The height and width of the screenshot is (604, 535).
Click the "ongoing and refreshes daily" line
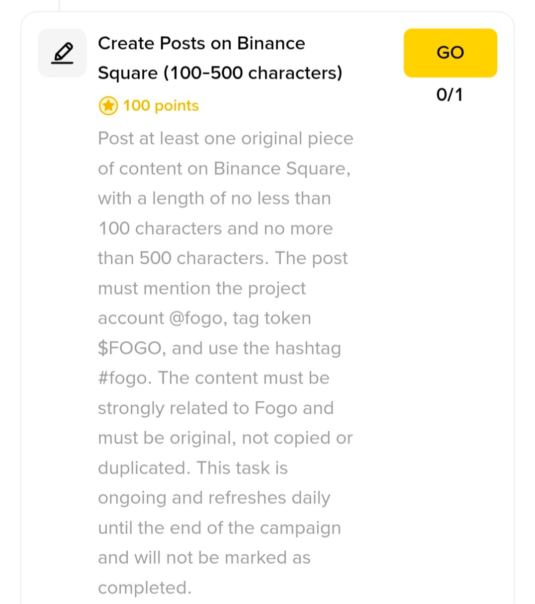pyautogui.click(x=214, y=498)
